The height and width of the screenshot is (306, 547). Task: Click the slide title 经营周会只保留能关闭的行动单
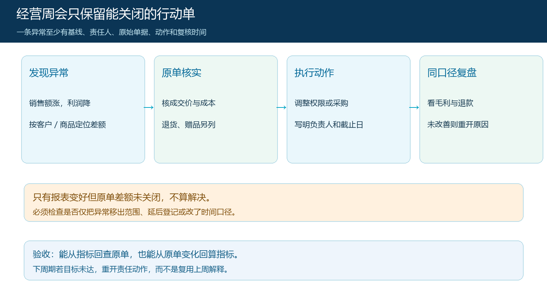click(106, 14)
